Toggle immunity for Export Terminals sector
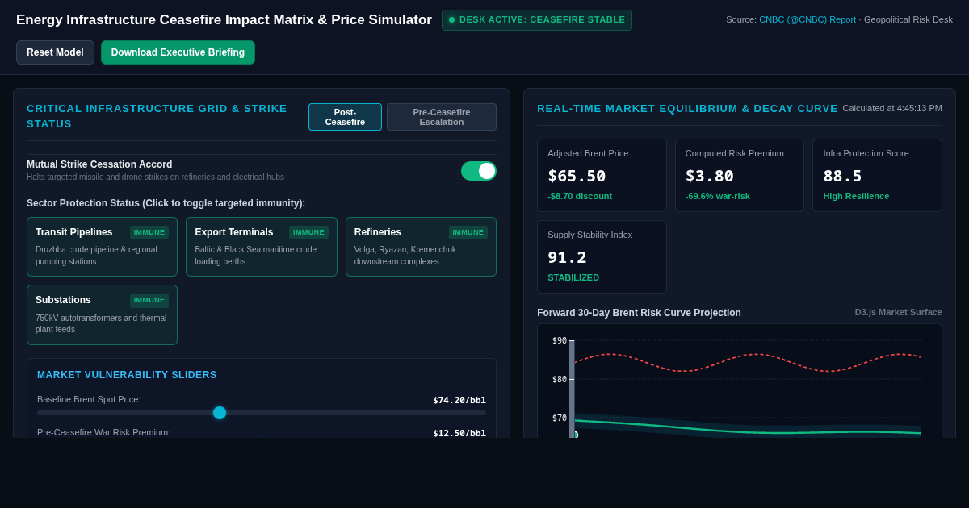Screen dimensions: 969x508 (x=262, y=247)
